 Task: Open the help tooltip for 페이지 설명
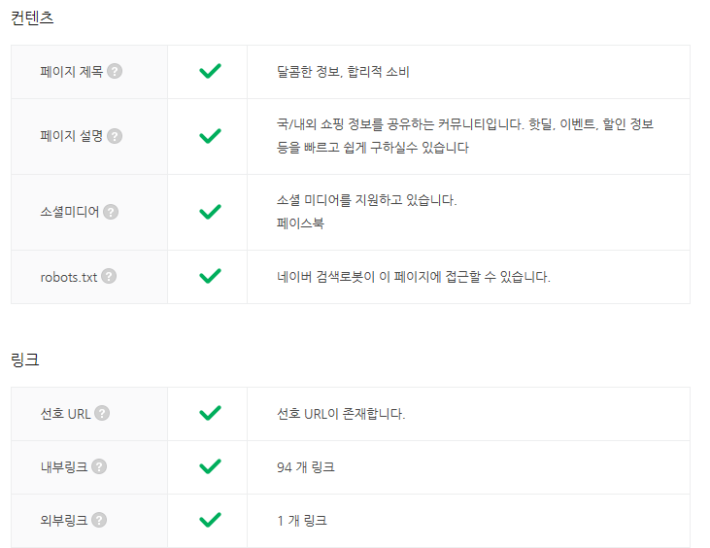pyautogui.click(x=115, y=136)
